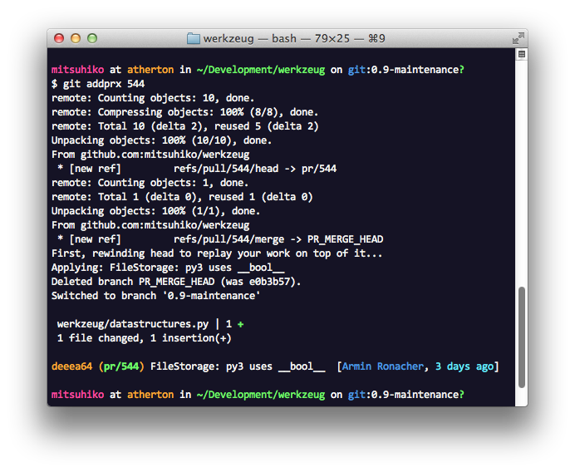Click the scrollbar thumb in the terminal
The height and width of the screenshot is (472, 575).
[x=521, y=337]
